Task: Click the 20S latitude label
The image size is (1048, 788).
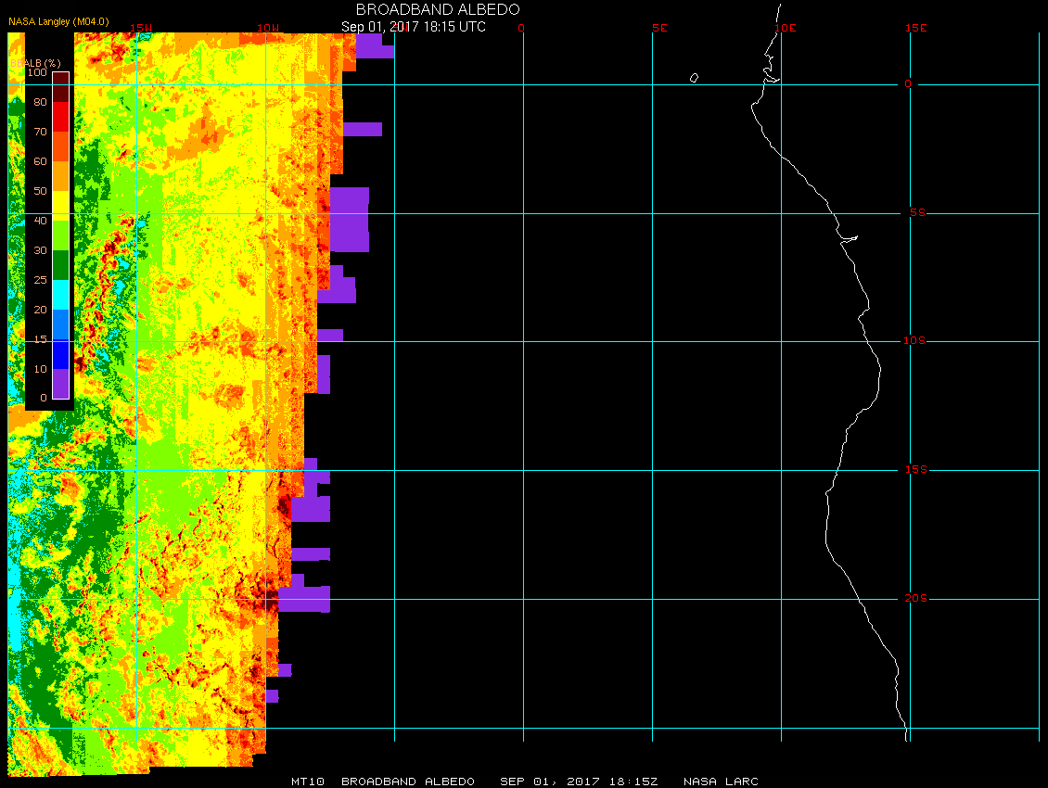Action: (x=915, y=598)
